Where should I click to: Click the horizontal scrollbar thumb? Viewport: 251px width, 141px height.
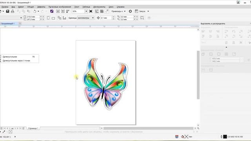(x=148, y=128)
